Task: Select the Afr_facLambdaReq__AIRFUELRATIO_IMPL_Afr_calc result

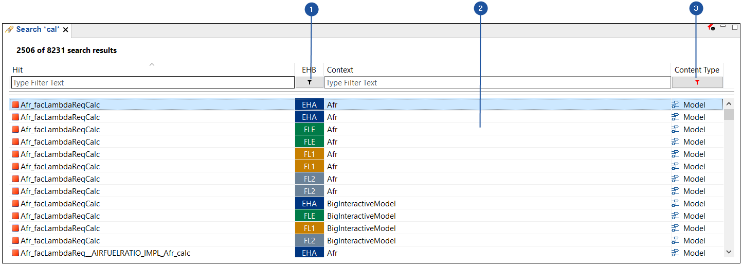Action: point(105,253)
